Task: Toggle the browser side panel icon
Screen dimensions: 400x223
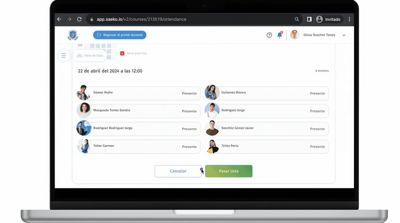Action: [x=309, y=19]
